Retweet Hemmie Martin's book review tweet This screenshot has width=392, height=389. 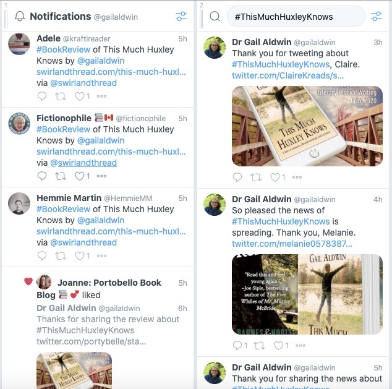[x=61, y=255]
